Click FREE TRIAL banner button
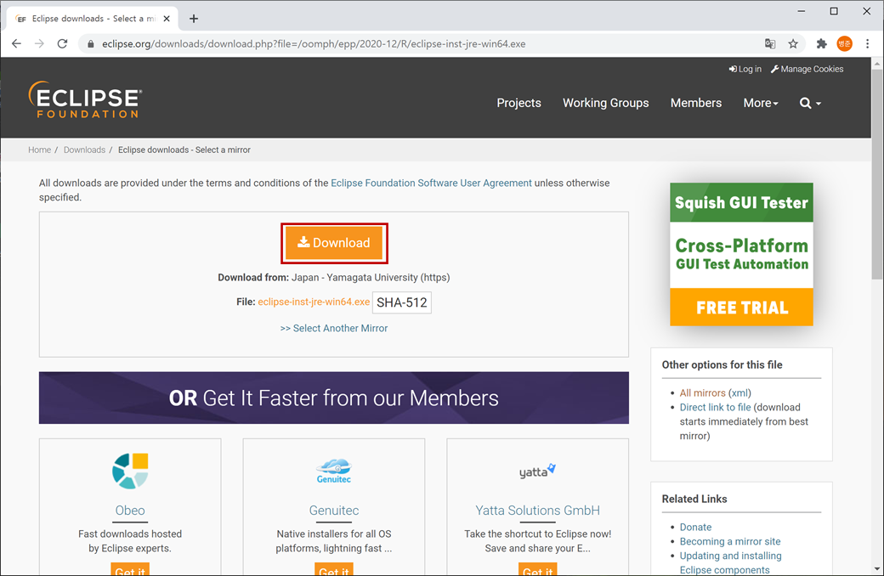This screenshot has width=884, height=576. click(741, 308)
